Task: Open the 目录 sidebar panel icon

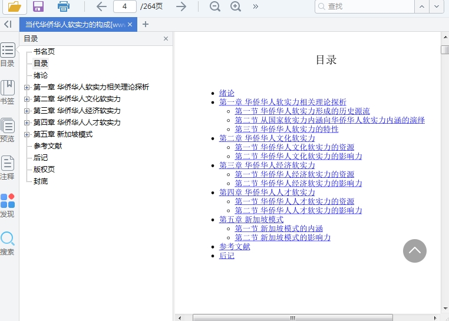Action: 8,55
